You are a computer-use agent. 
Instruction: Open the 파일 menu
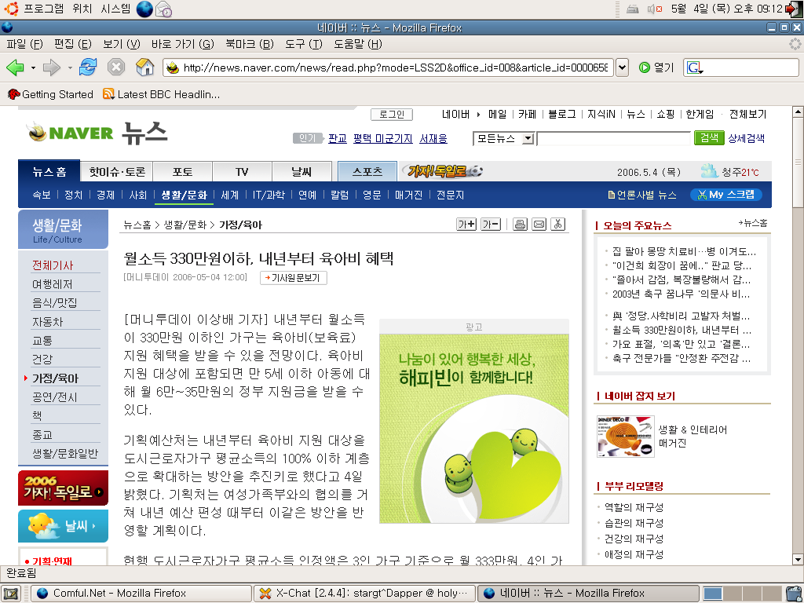[x=24, y=44]
